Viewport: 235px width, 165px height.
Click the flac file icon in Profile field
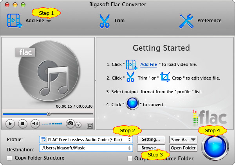(44, 140)
